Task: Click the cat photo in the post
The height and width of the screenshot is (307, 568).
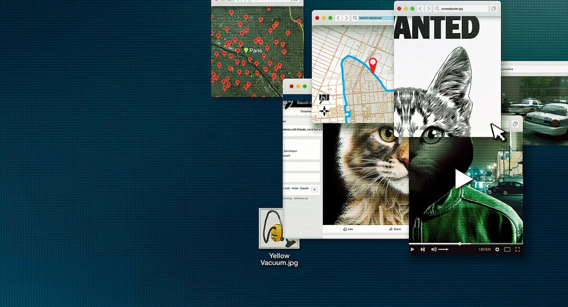Action: coord(365,174)
